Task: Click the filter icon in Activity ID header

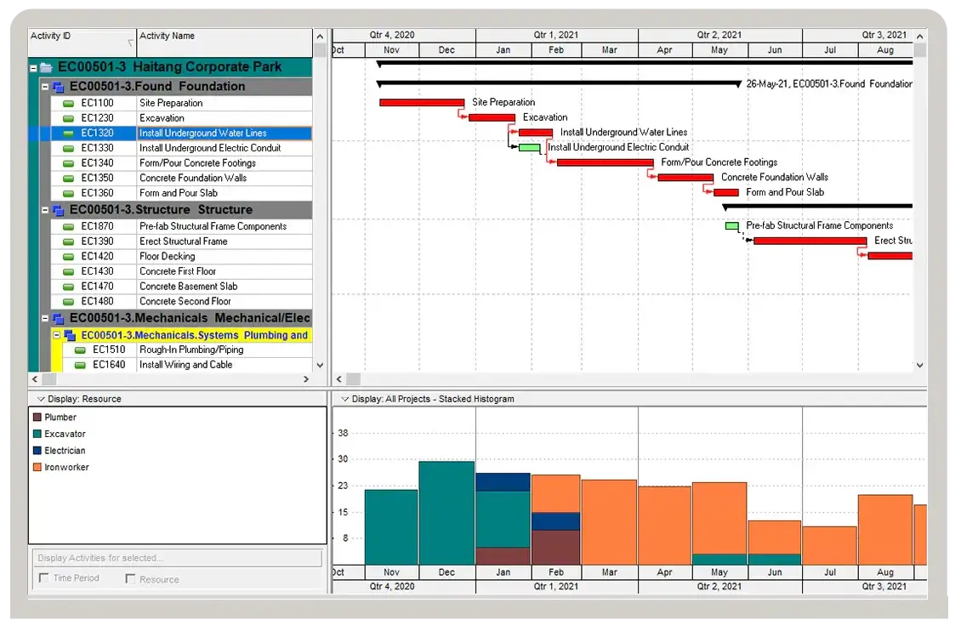Action: tap(131, 43)
